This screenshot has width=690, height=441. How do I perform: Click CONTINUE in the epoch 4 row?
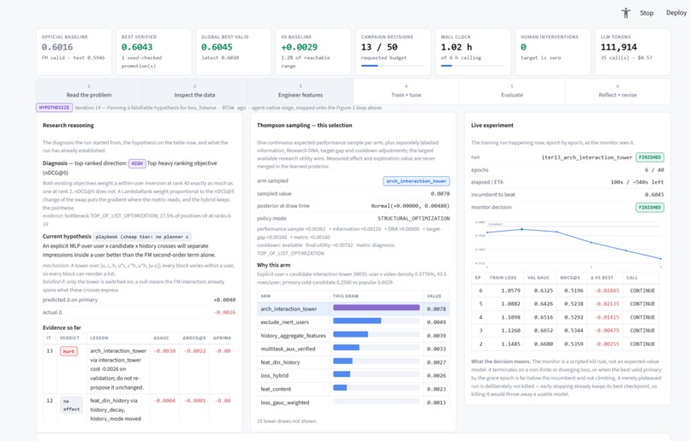[642, 317]
